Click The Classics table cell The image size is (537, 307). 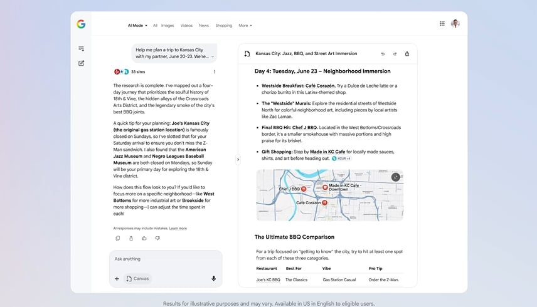pos(297,279)
